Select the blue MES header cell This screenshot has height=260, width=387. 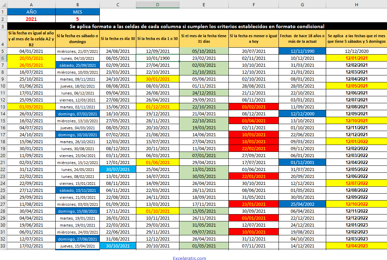coord(78,12)
